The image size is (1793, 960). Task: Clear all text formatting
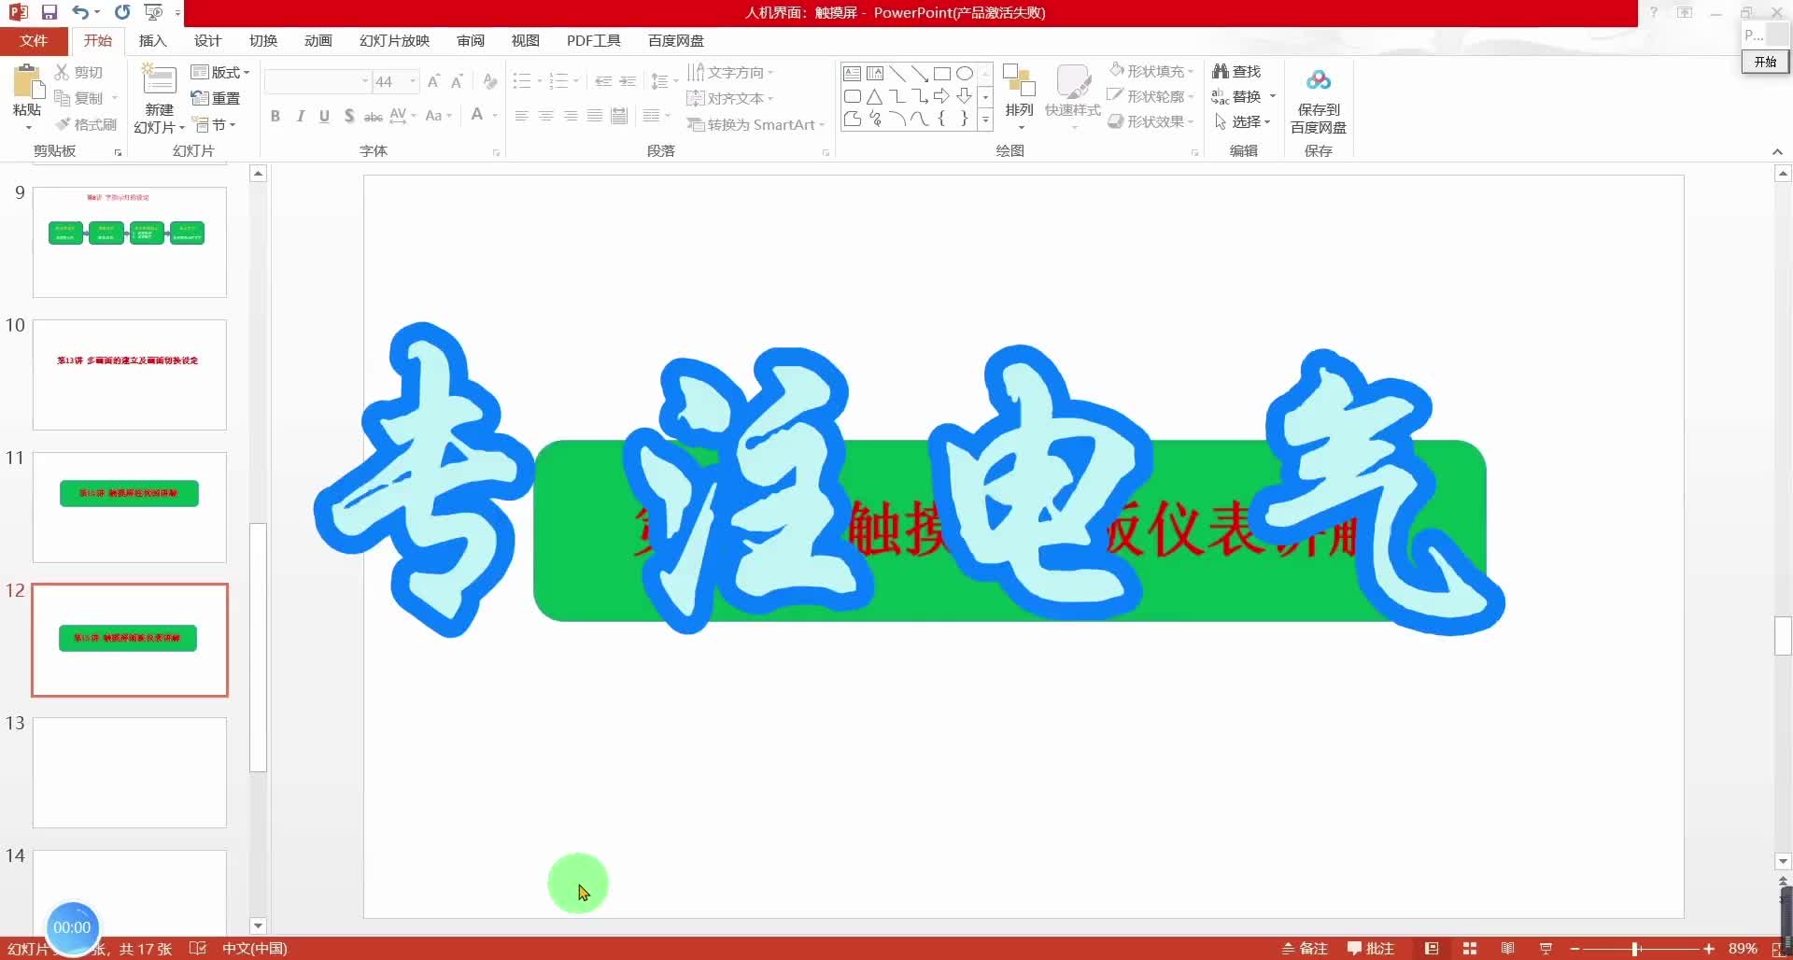tap(490, 82)
